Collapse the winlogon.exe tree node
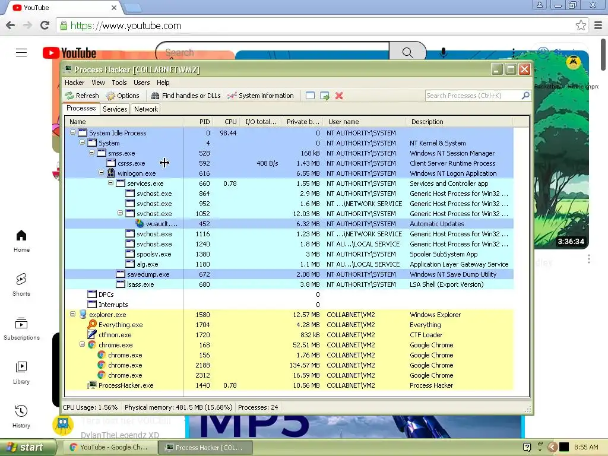Screen dimensions: 608x456 pos(101,173)
